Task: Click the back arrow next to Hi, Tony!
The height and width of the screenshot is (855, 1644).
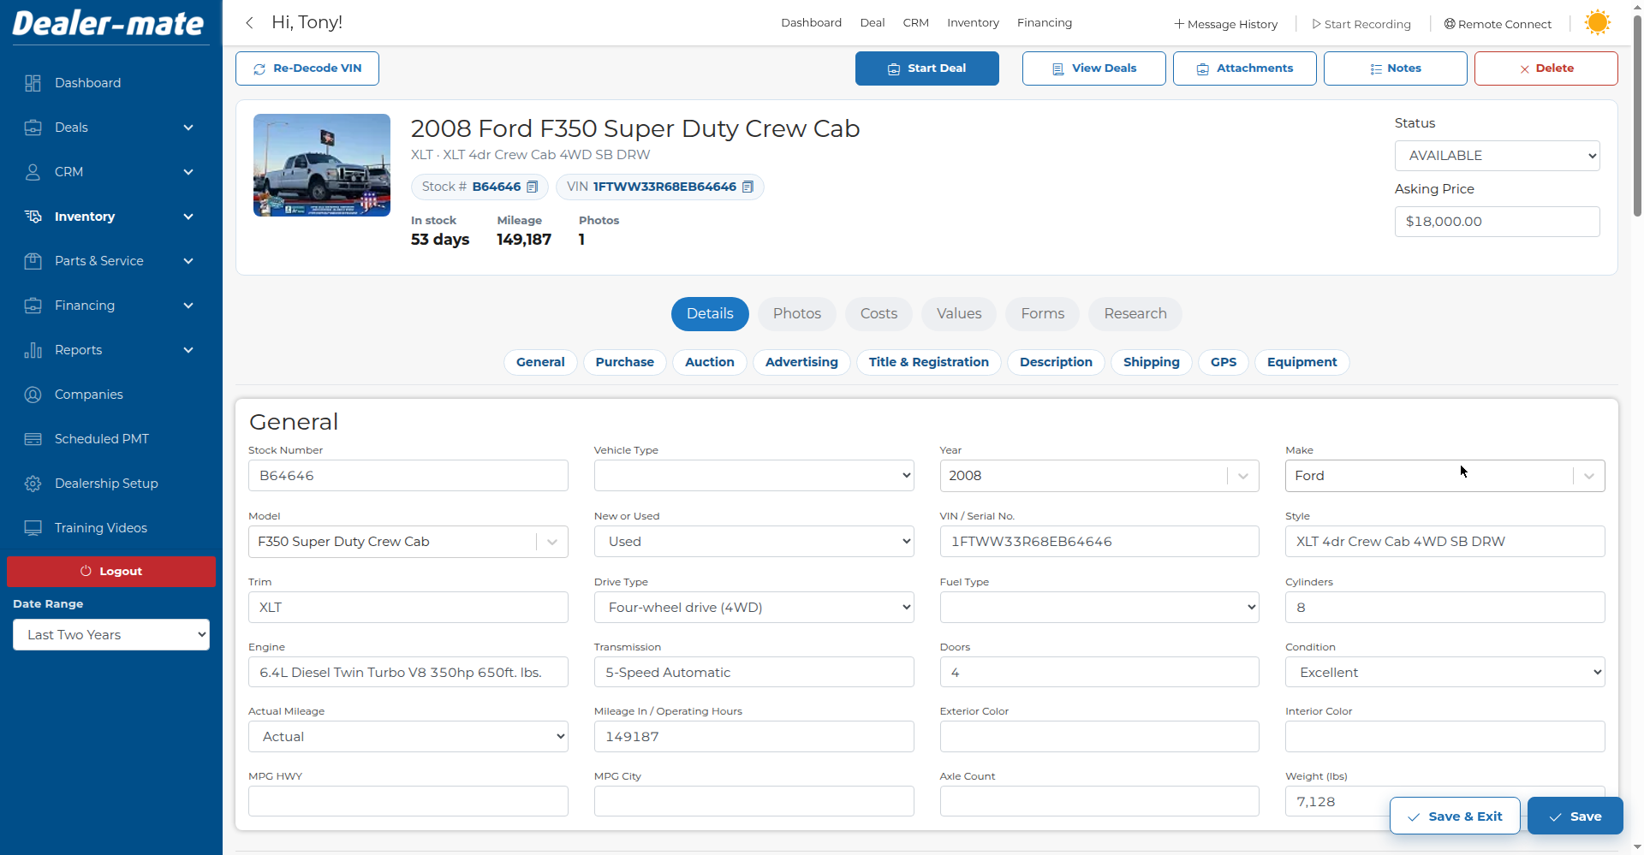Action: point(249,23)
